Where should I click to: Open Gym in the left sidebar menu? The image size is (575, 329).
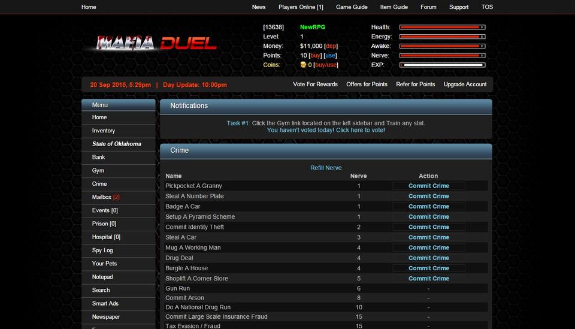click(98, 171)
